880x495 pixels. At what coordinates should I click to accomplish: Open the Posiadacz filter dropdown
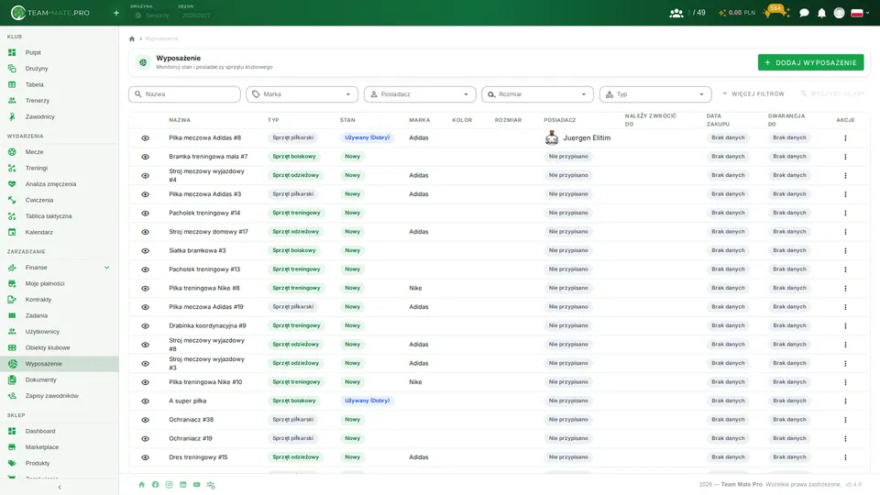coord(420,94)
